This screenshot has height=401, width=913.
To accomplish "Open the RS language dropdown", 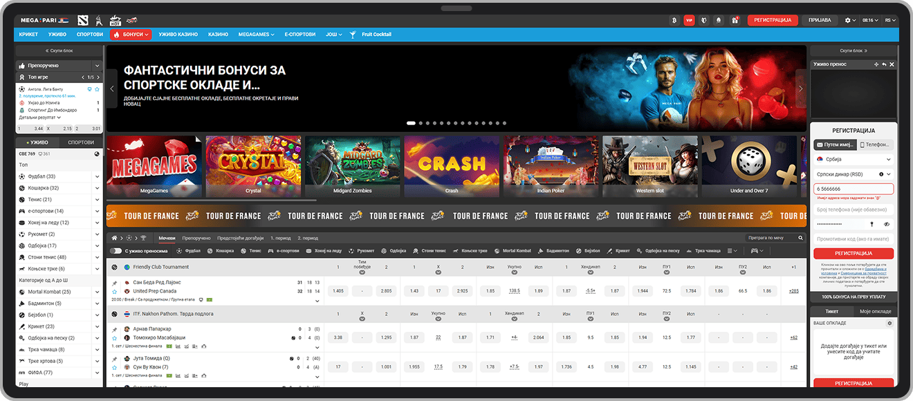I will (889, 20).
